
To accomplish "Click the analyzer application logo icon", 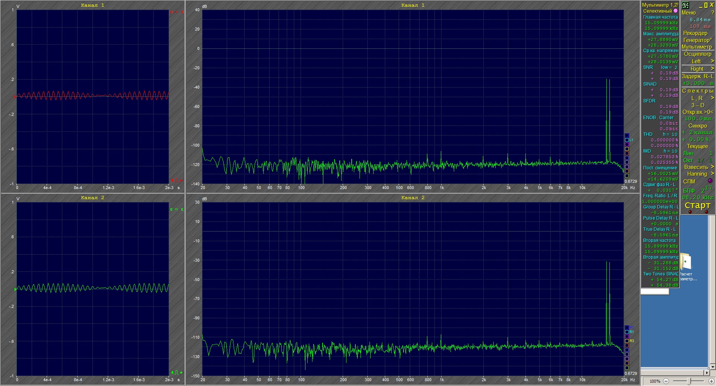I will click(685, 5).
